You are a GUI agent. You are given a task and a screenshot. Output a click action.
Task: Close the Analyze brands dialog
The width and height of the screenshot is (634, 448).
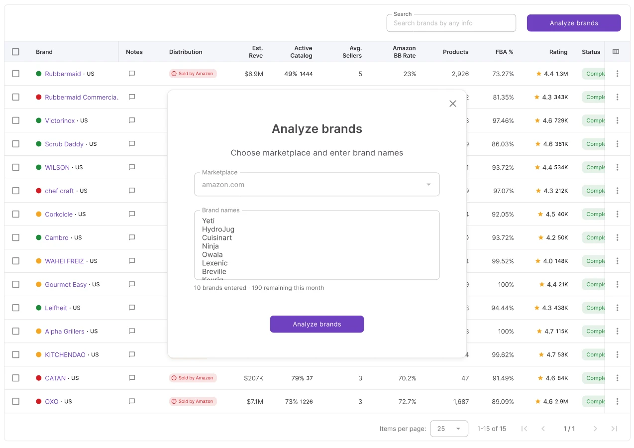point(452,104)
